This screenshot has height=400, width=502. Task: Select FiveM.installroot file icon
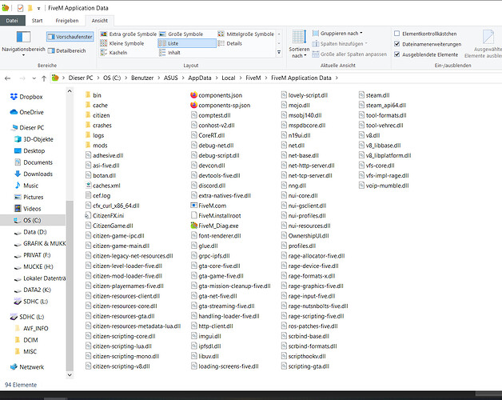coord(193,215)
